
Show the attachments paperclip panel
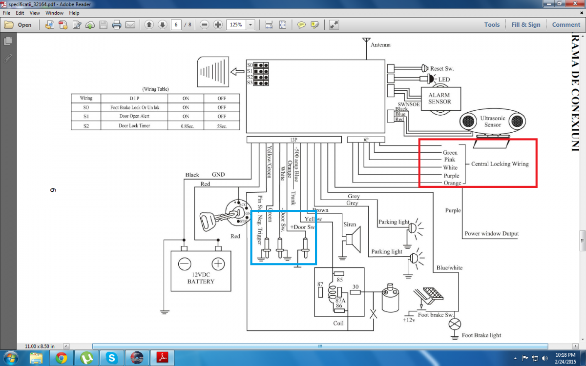[8, 59]
